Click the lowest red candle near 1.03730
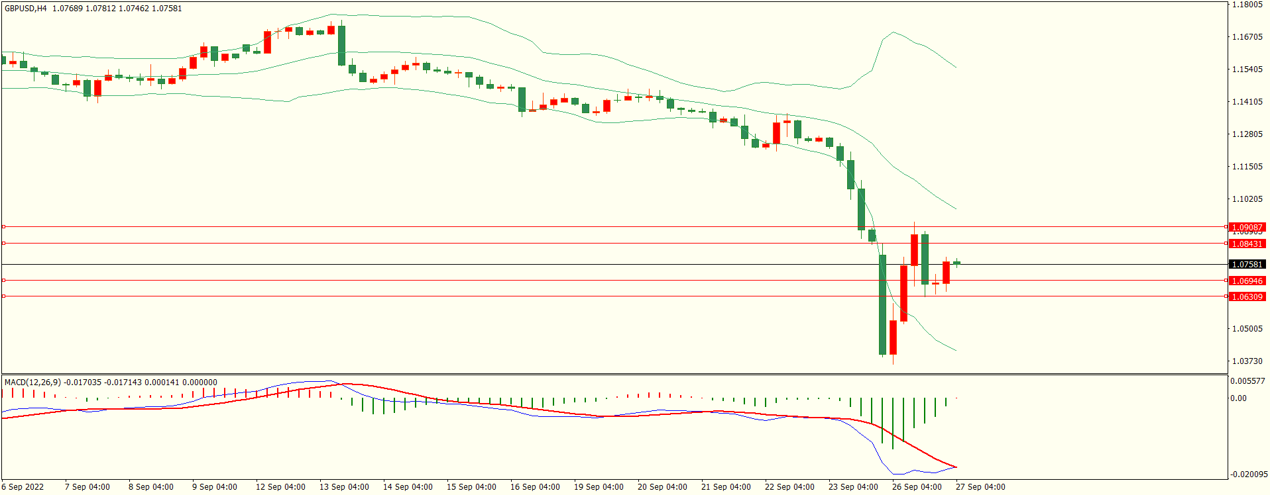This screenshot has height=495, width=1270. pos(893,337)
